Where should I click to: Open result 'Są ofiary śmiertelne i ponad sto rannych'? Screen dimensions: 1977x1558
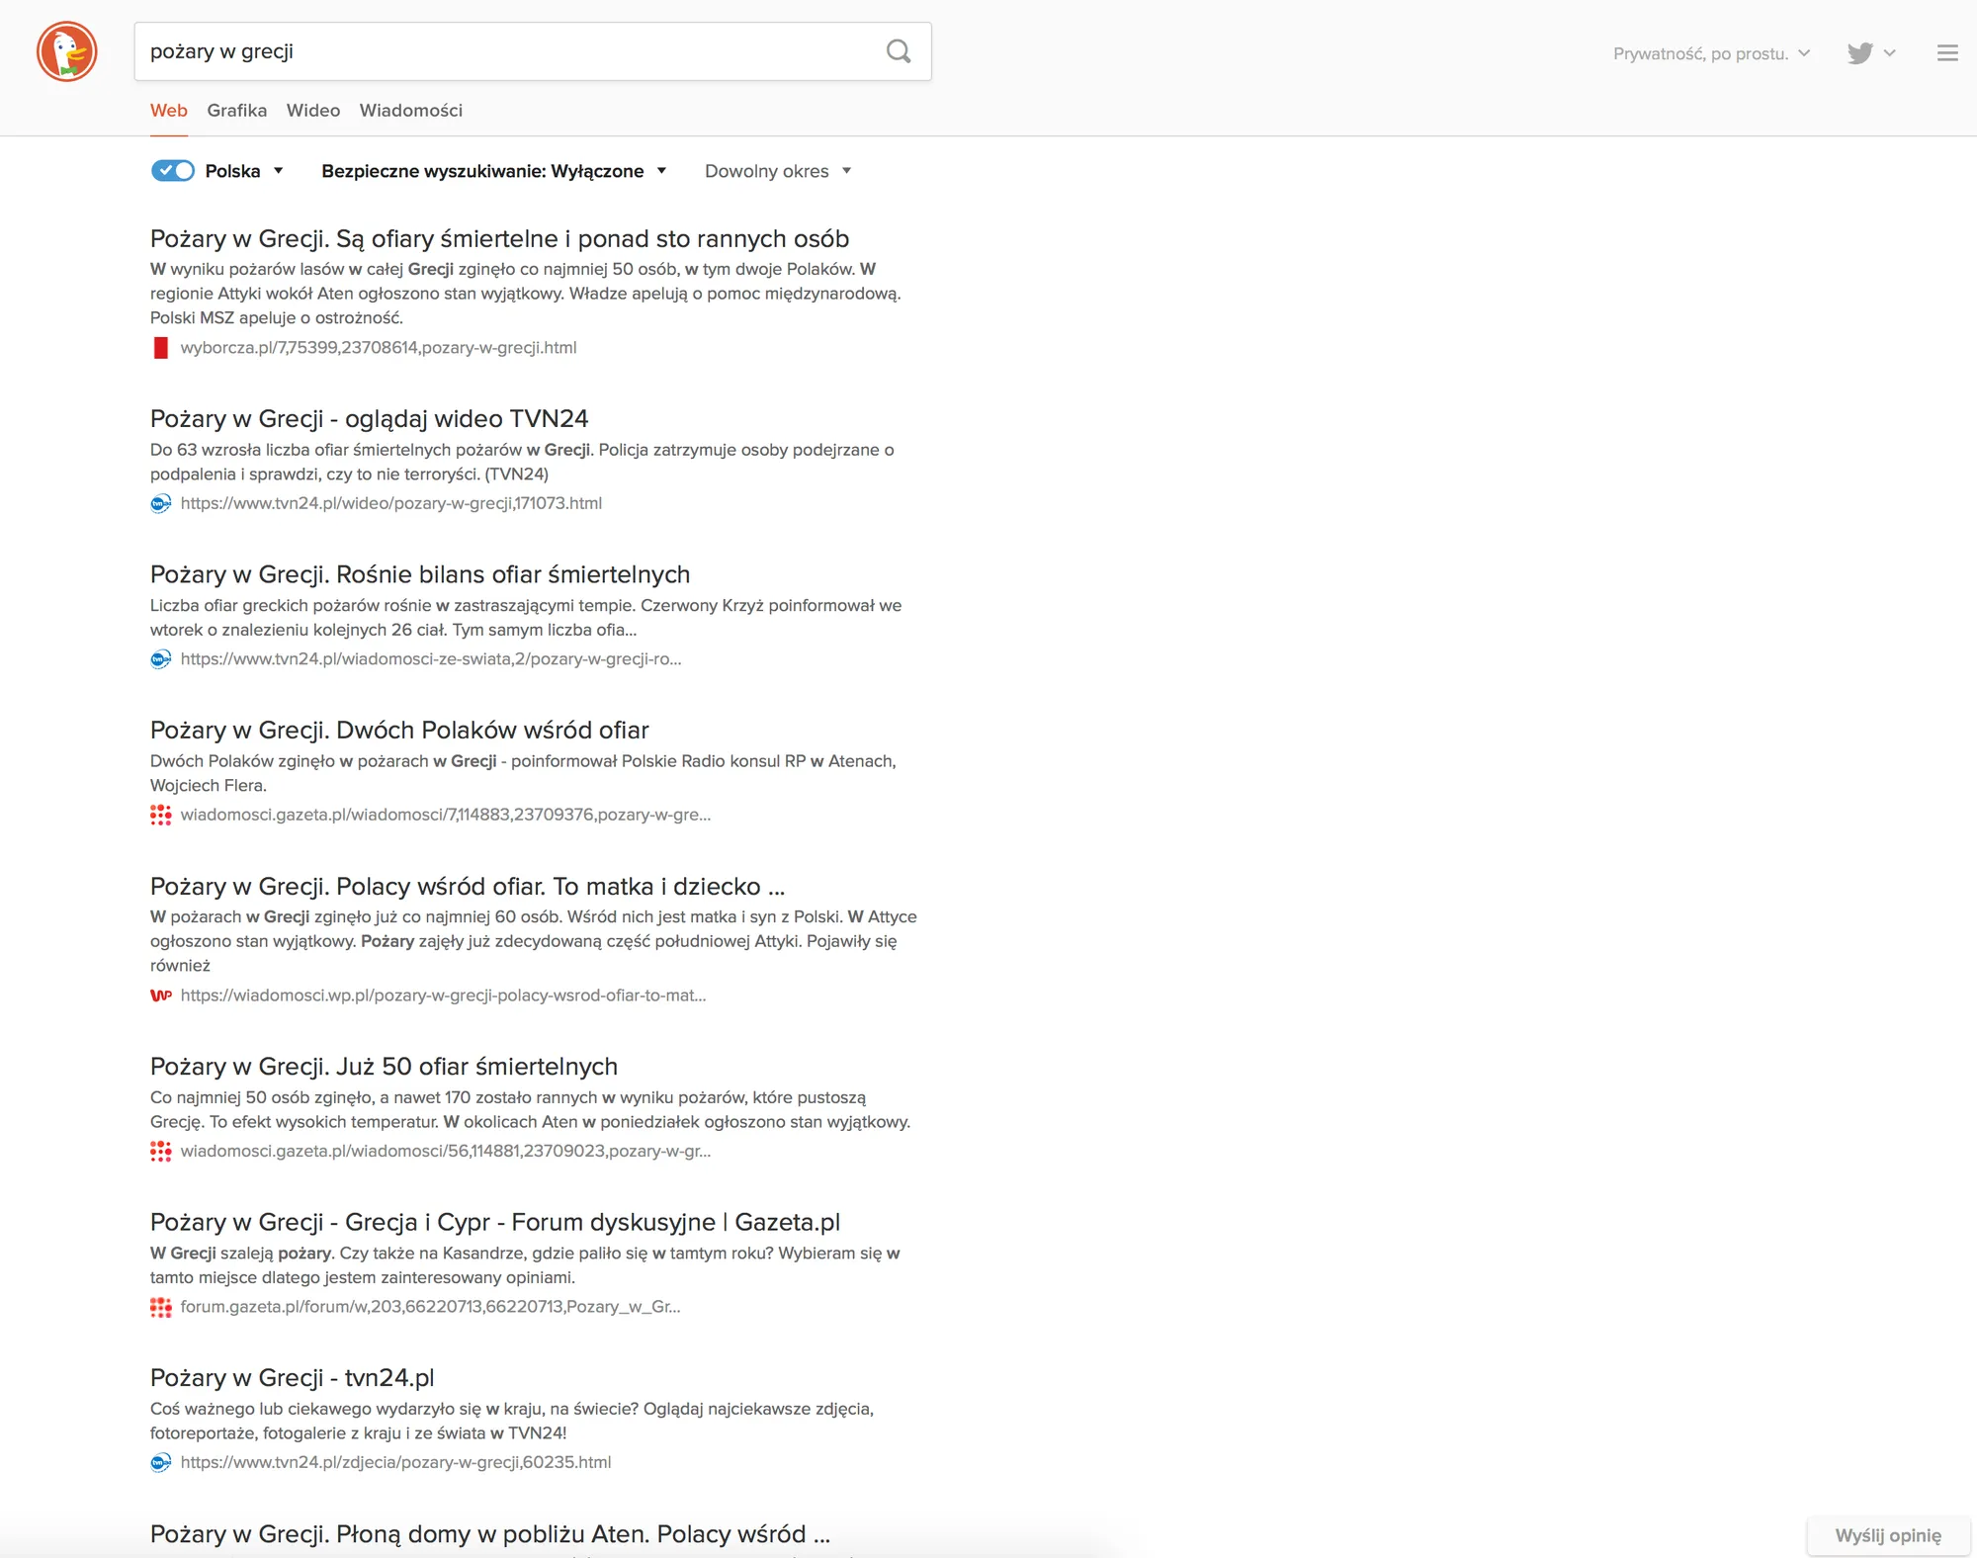[x=500, y=239]
